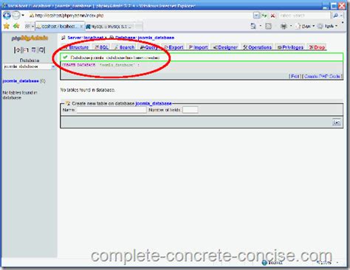
Task: Click the Edit link under SQL query
Action: [x=295, y=76]
